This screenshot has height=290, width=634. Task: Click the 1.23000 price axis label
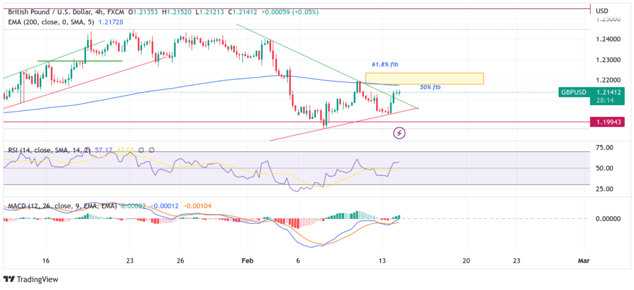[608, 60]
